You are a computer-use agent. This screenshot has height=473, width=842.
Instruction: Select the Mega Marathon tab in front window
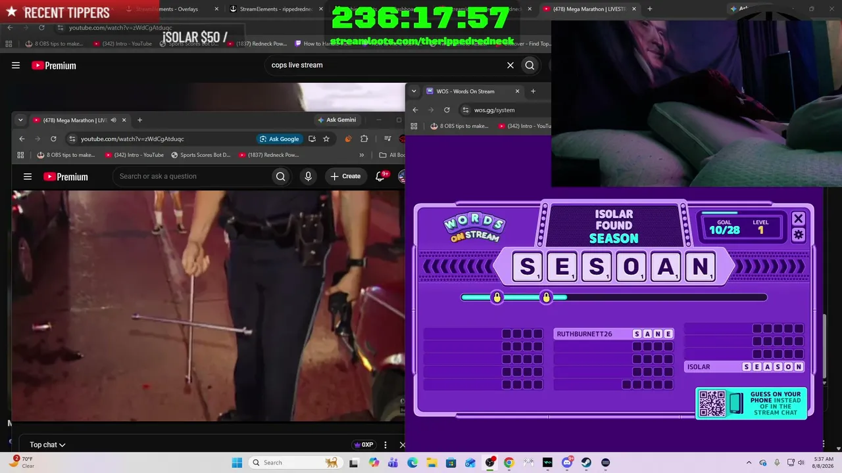click(79, 120)
